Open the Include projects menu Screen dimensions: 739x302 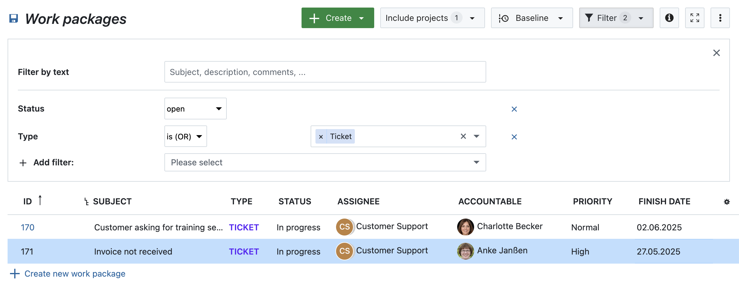[432, 18]
